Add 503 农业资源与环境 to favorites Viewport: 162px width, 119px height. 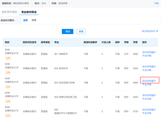point(149,81)
